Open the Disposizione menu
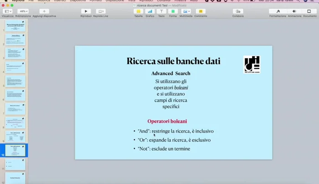This screenshot has width=319, height=184. [114, 1]
